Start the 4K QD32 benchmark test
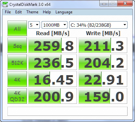 [x=17, y=96]
